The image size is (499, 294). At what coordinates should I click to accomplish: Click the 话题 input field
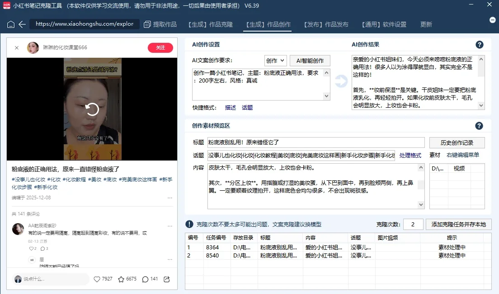click(301, 155)
